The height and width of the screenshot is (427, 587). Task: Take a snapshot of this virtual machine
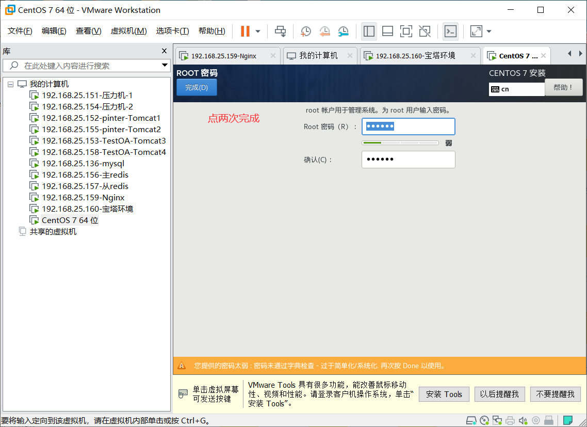pyautogui.click(x=306, y=31)
